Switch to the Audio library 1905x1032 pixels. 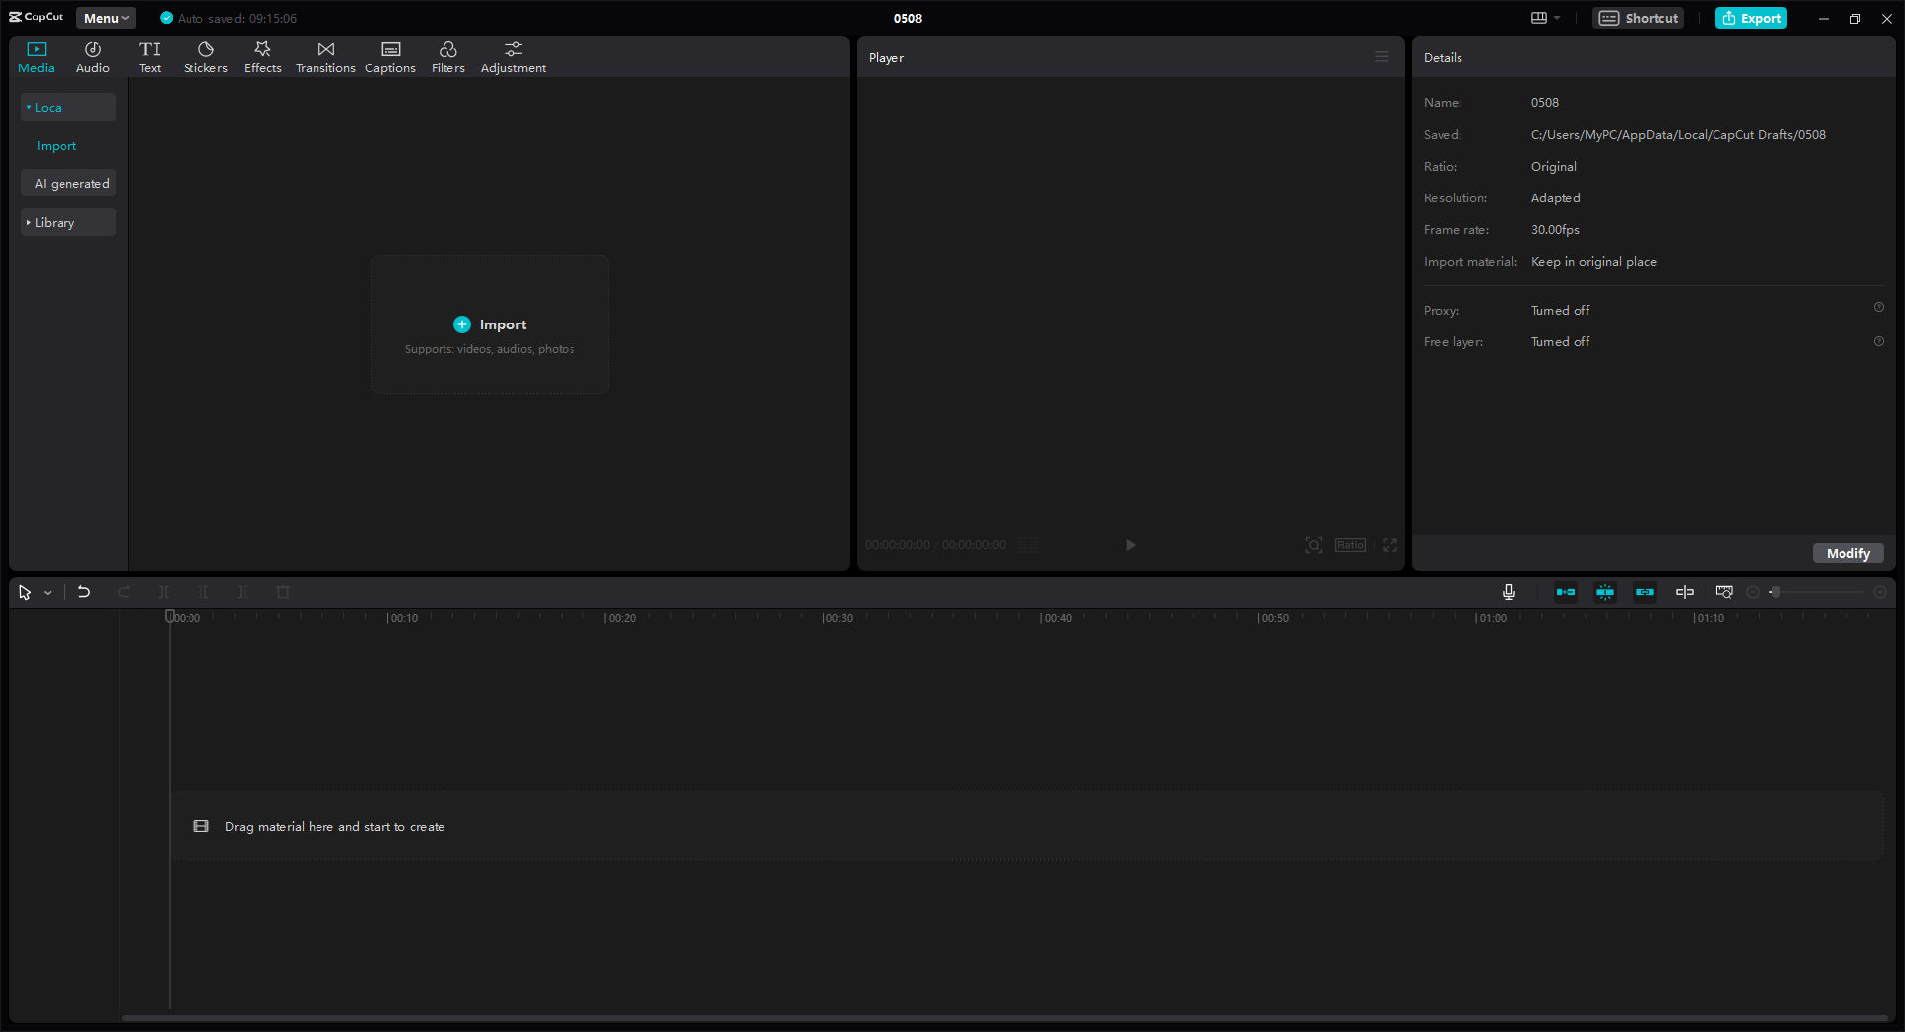pyautogui.click(x=91, y=56)
